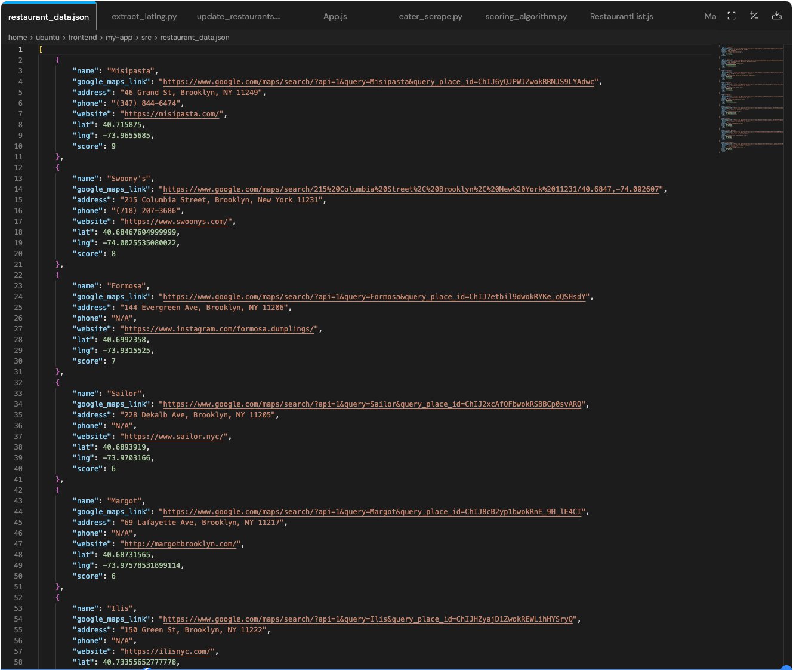Click the "228 Dekalb Ave" address

pos(198,415)
